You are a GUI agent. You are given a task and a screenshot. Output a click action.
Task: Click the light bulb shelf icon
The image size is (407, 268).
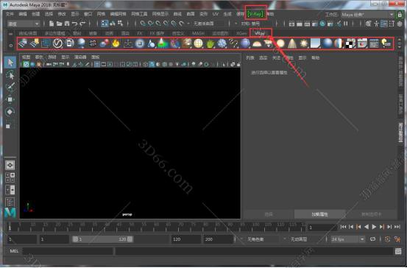386,43
